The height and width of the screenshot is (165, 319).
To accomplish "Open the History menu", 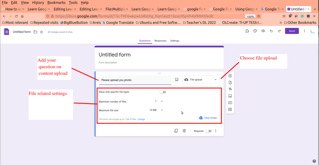I will pyautogui.click(x=38, y=3).
